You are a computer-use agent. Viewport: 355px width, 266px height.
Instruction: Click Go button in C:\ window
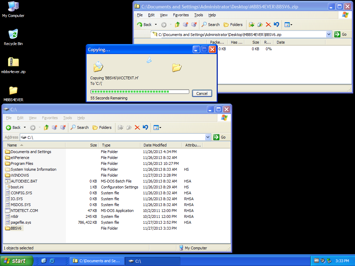click(x=220, y=137)
